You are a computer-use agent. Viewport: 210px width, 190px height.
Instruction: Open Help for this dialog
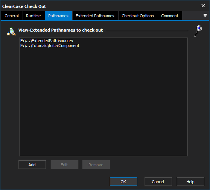[x=190, y=182]
